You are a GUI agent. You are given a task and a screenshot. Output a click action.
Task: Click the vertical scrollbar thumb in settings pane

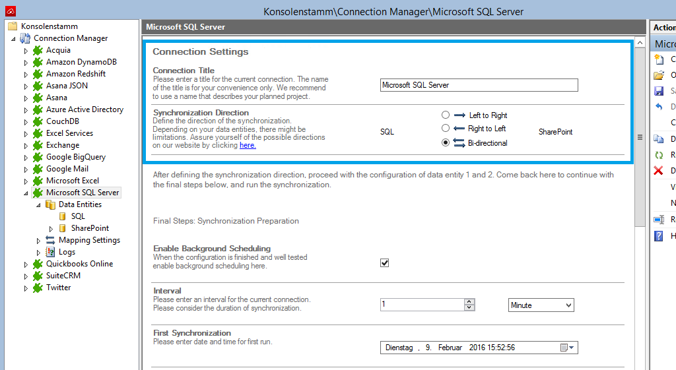(640, 137)
